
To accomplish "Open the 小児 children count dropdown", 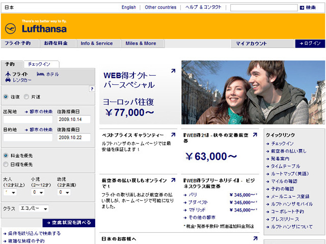I will coord(38,192).
